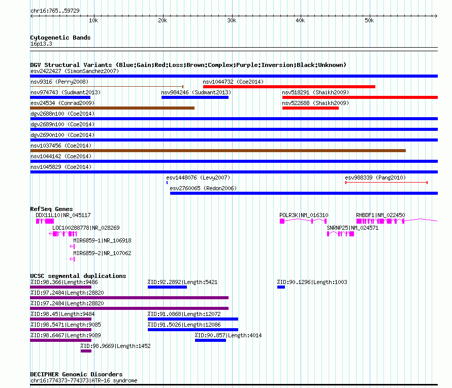Click the %ID:98.5471 Length:9085 purple bar
Screen dimensions: 452x388
pyautogui.click(x=61, y=330)
